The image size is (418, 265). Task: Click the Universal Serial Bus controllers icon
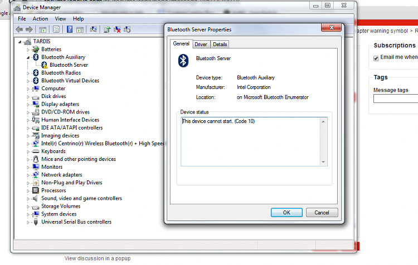coord(36,222)
